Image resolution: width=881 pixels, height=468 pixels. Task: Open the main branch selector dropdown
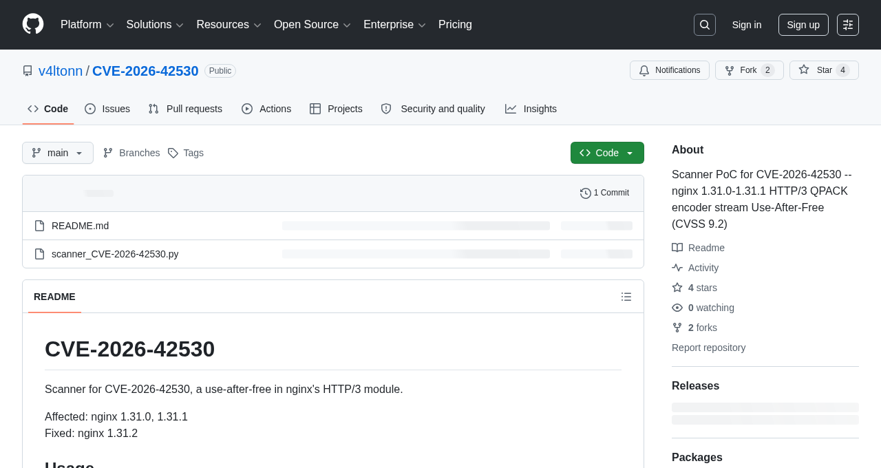(x=58, y=153)
